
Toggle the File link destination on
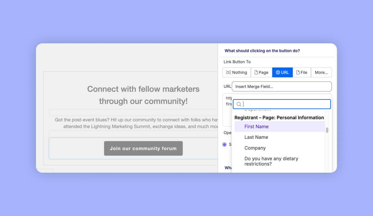302,72
